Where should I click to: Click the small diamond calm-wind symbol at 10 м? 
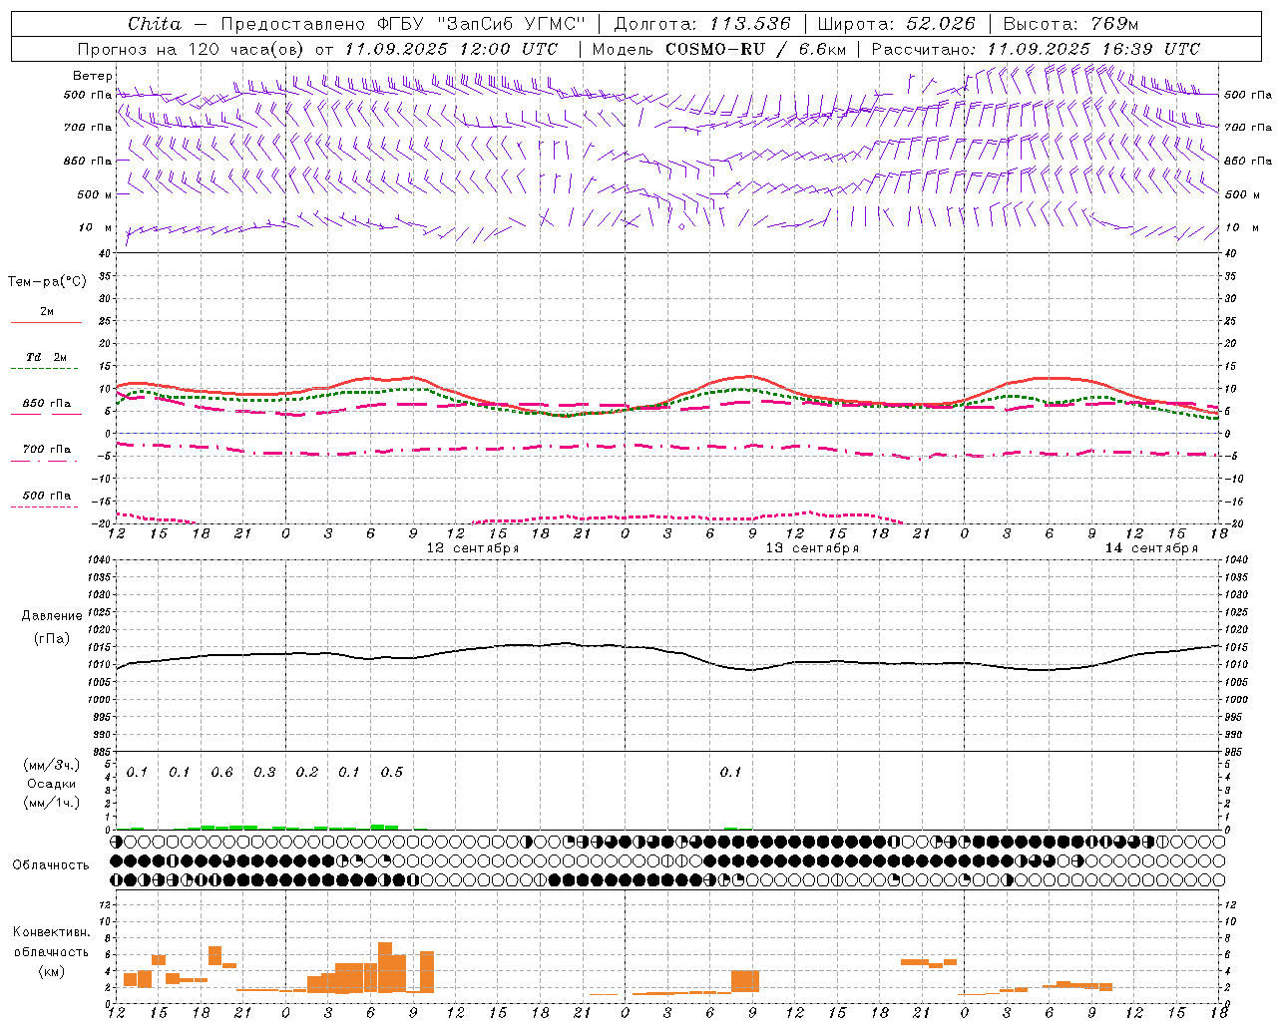[682, 227]
